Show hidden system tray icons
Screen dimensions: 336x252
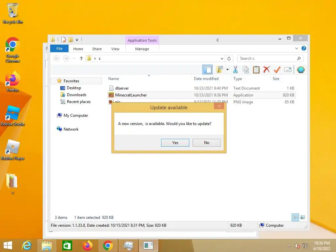point(289,246)
